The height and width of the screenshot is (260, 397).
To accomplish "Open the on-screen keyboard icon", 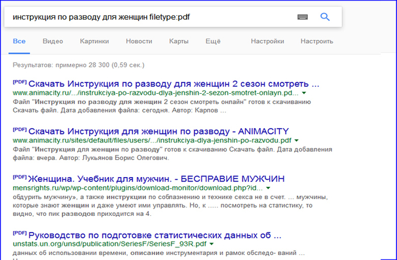I will pyautogui.click(x=303, y=17).
